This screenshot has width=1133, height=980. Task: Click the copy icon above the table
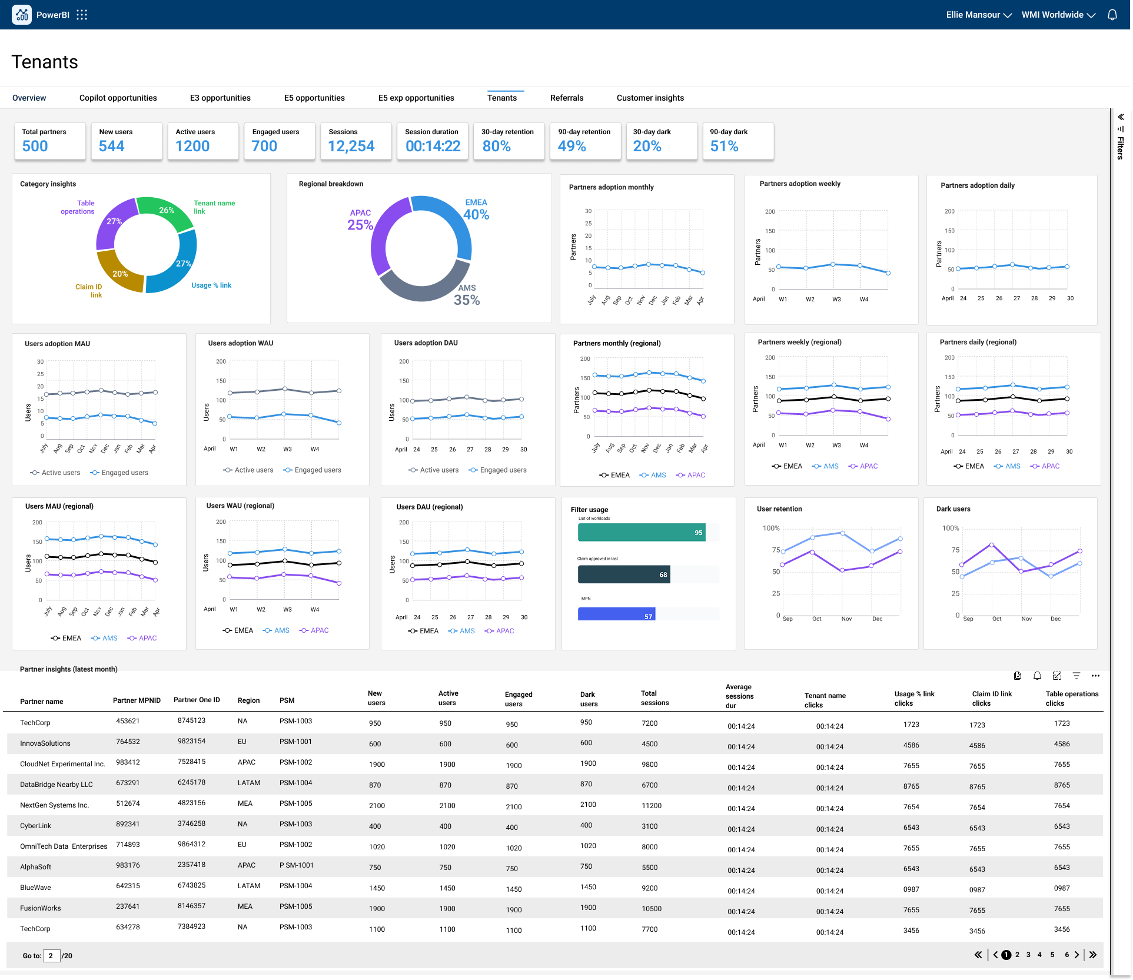point(1018,676)
